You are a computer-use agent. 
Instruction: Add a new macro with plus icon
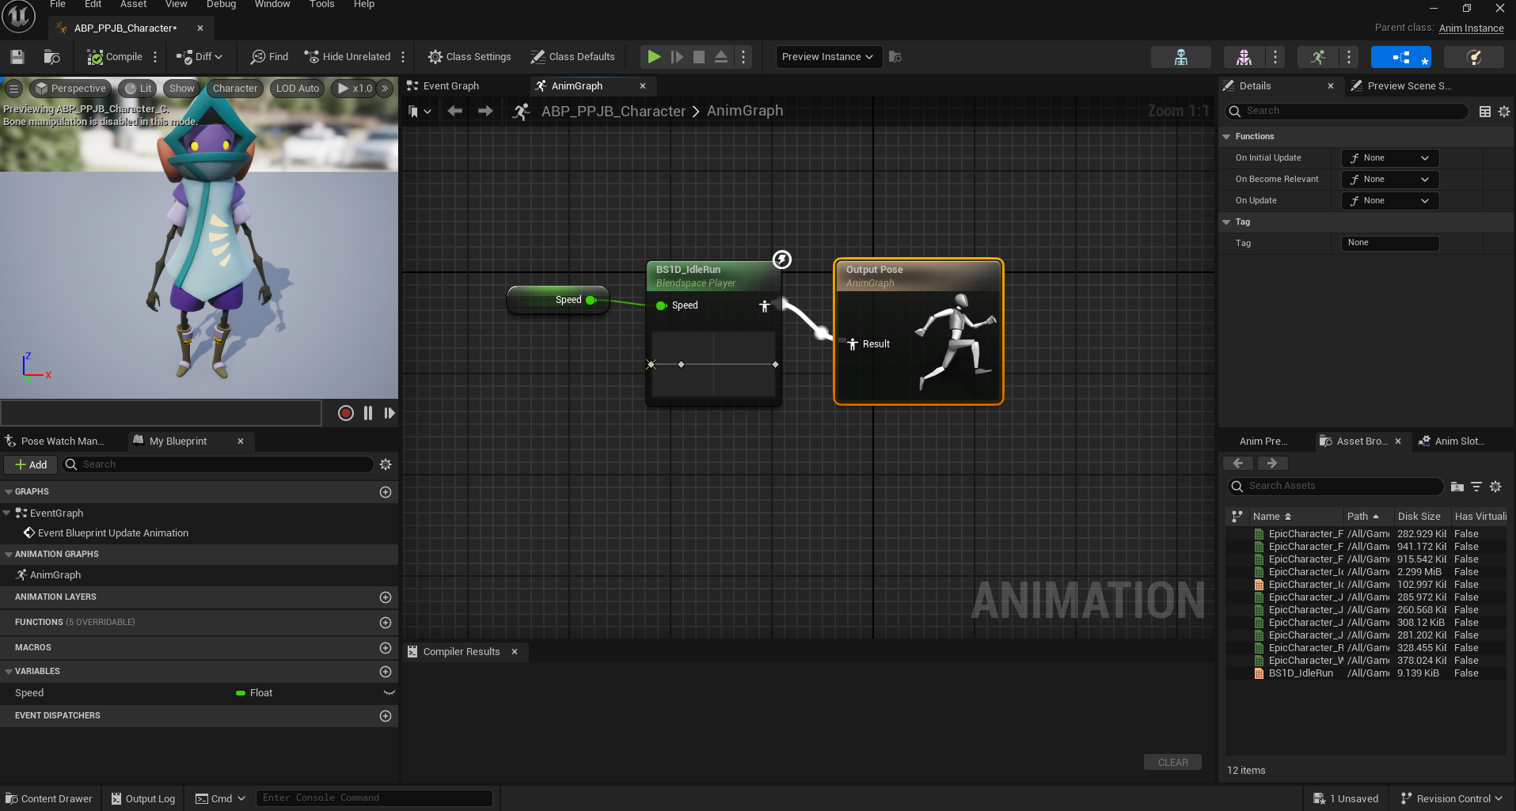(x=386, y=648)
